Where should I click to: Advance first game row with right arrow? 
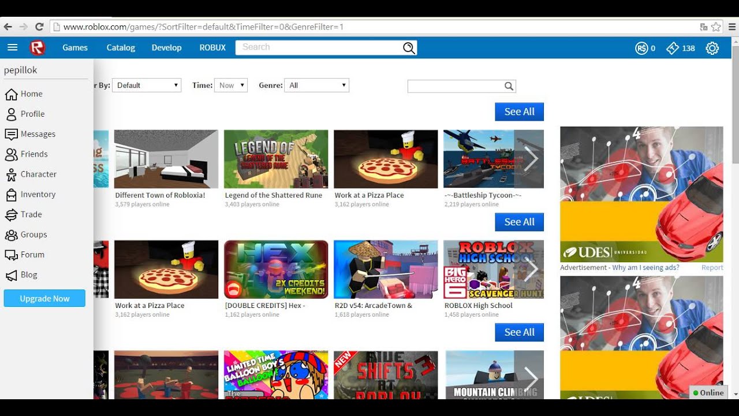(x=530, y=159)
